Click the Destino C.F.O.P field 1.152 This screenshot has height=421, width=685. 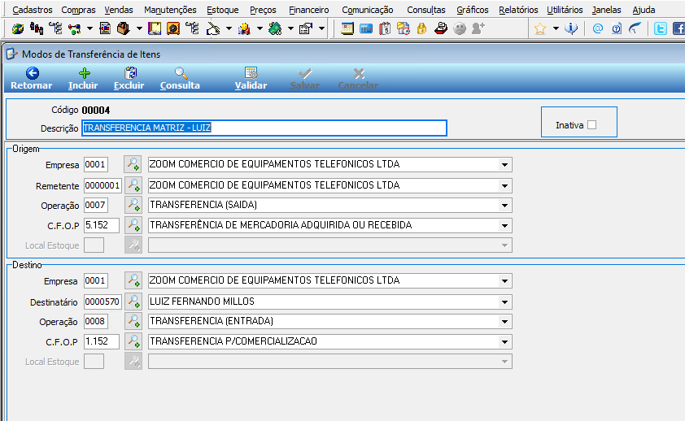coord(102,341)
